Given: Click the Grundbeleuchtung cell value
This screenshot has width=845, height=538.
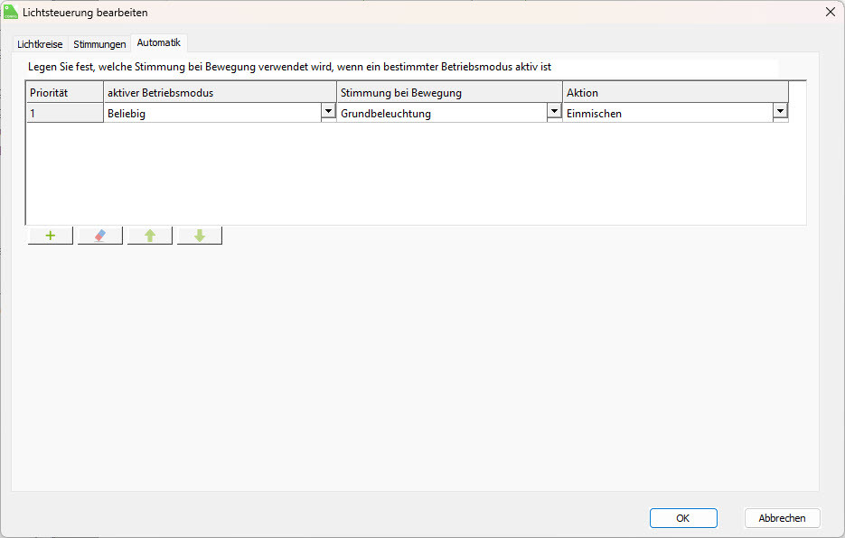Looking at the screenshot, I should [443, 114].
